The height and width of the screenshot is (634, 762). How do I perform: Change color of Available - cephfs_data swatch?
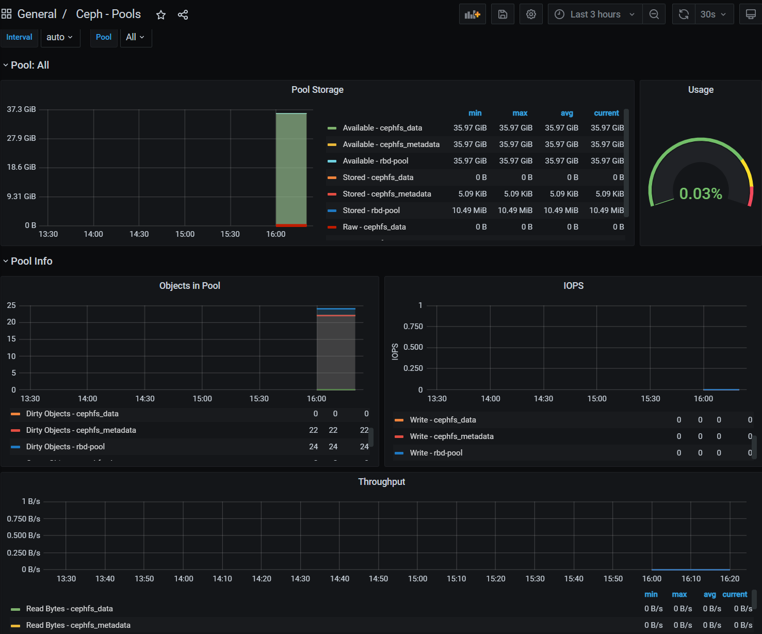332,128
